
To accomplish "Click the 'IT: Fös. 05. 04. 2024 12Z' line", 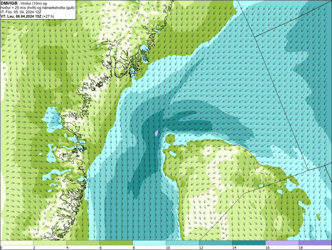I will pyautogui.click(x=21, y=12).
